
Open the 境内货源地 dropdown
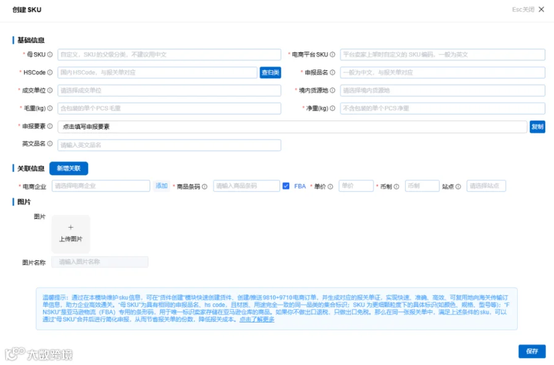tap(443, 90)
